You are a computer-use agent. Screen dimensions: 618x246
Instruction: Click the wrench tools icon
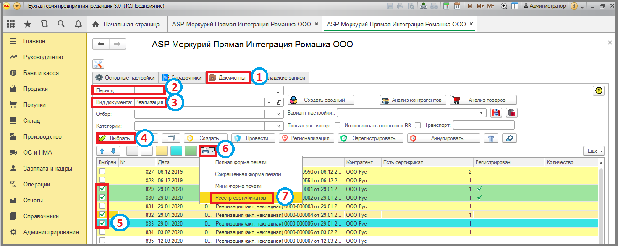pyautogui.click(x=98, y=65)
